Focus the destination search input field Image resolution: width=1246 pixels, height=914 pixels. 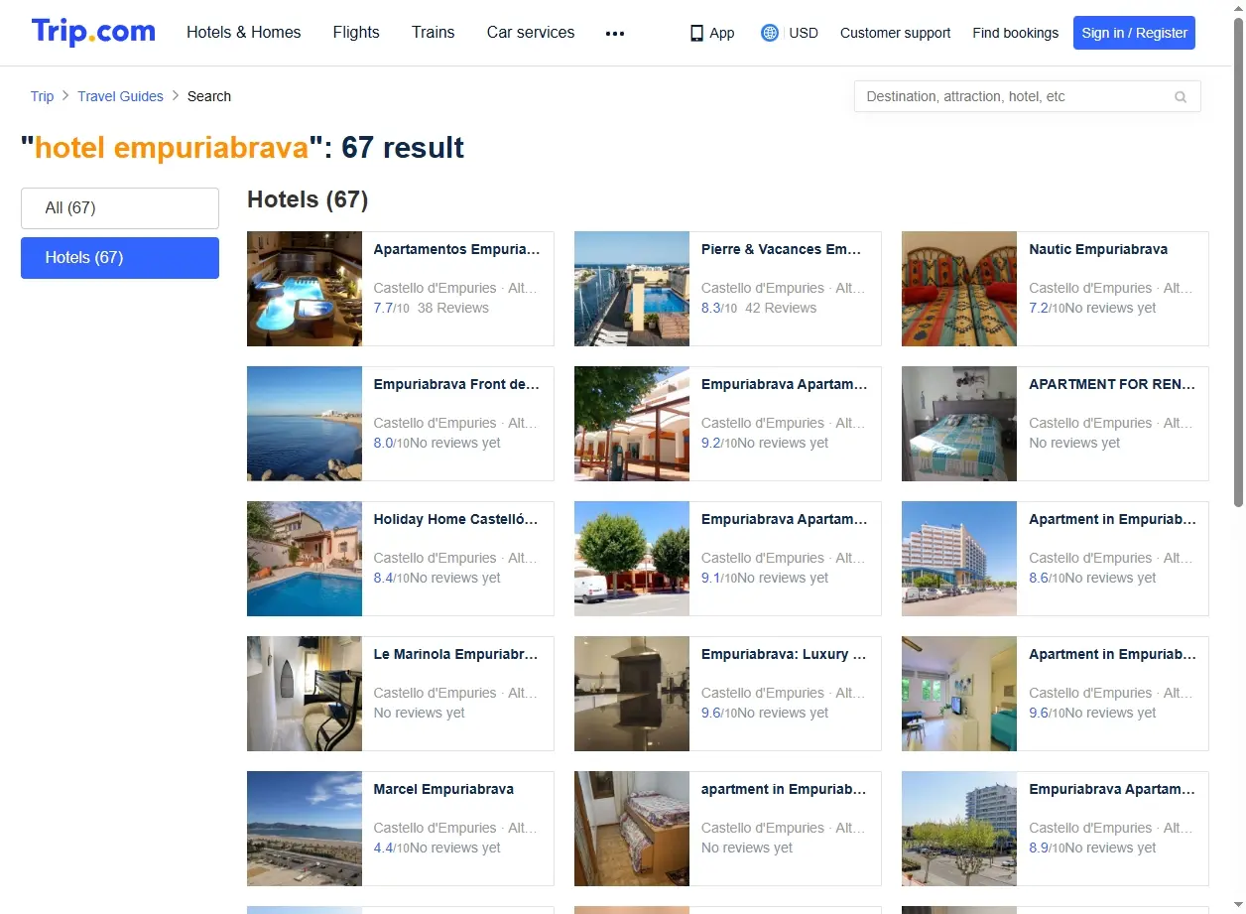(x=1027, y=96)
